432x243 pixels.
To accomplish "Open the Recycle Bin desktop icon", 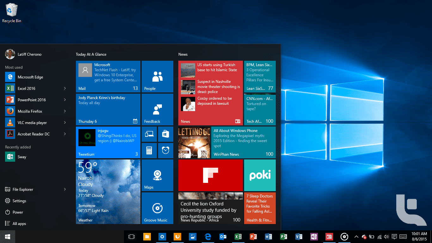I will 12,13.
